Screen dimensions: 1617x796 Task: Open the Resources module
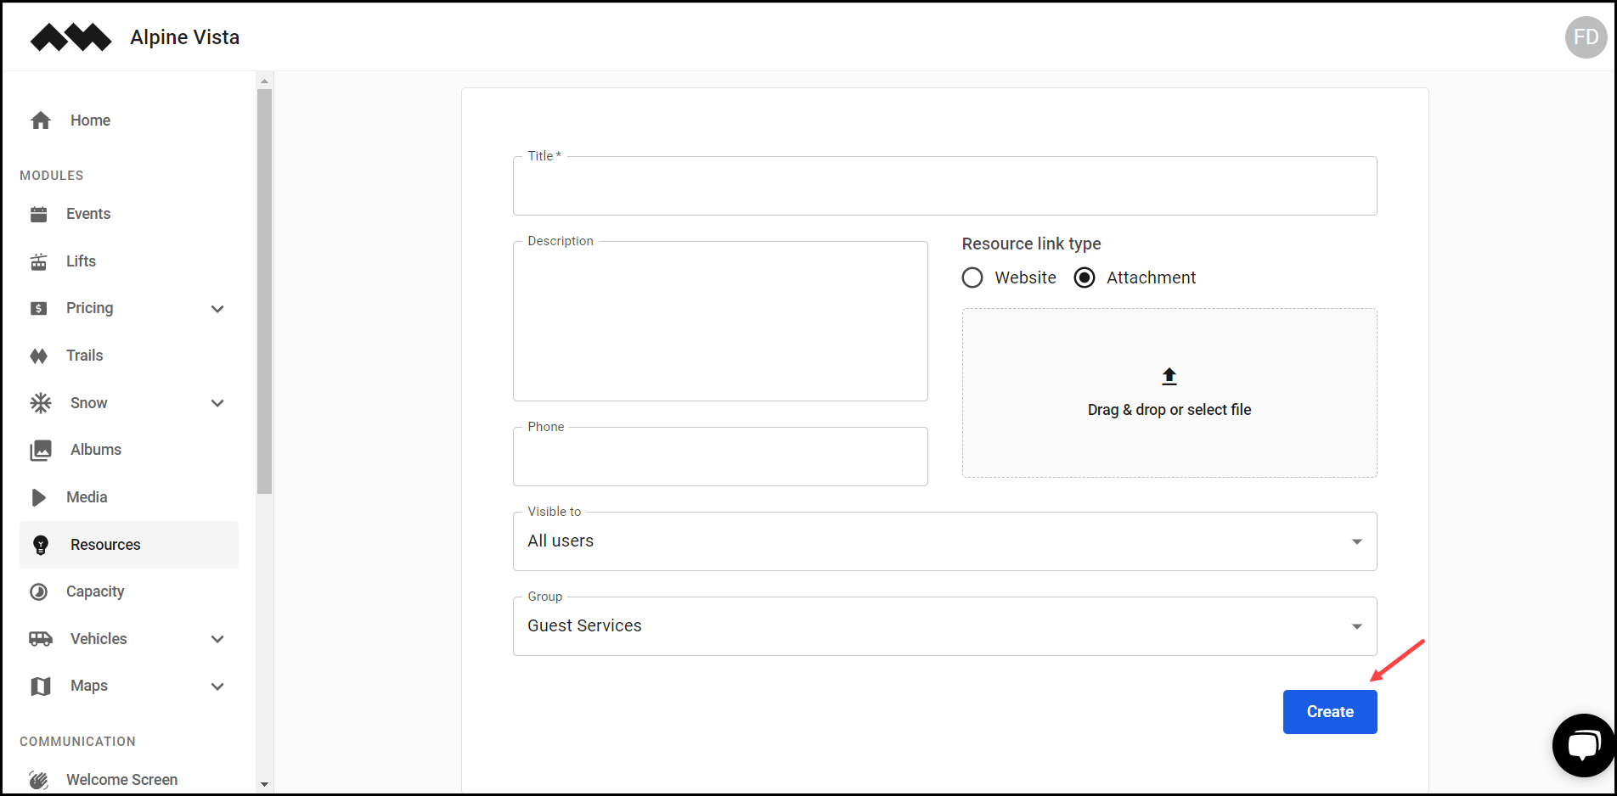tap(129, 545)
